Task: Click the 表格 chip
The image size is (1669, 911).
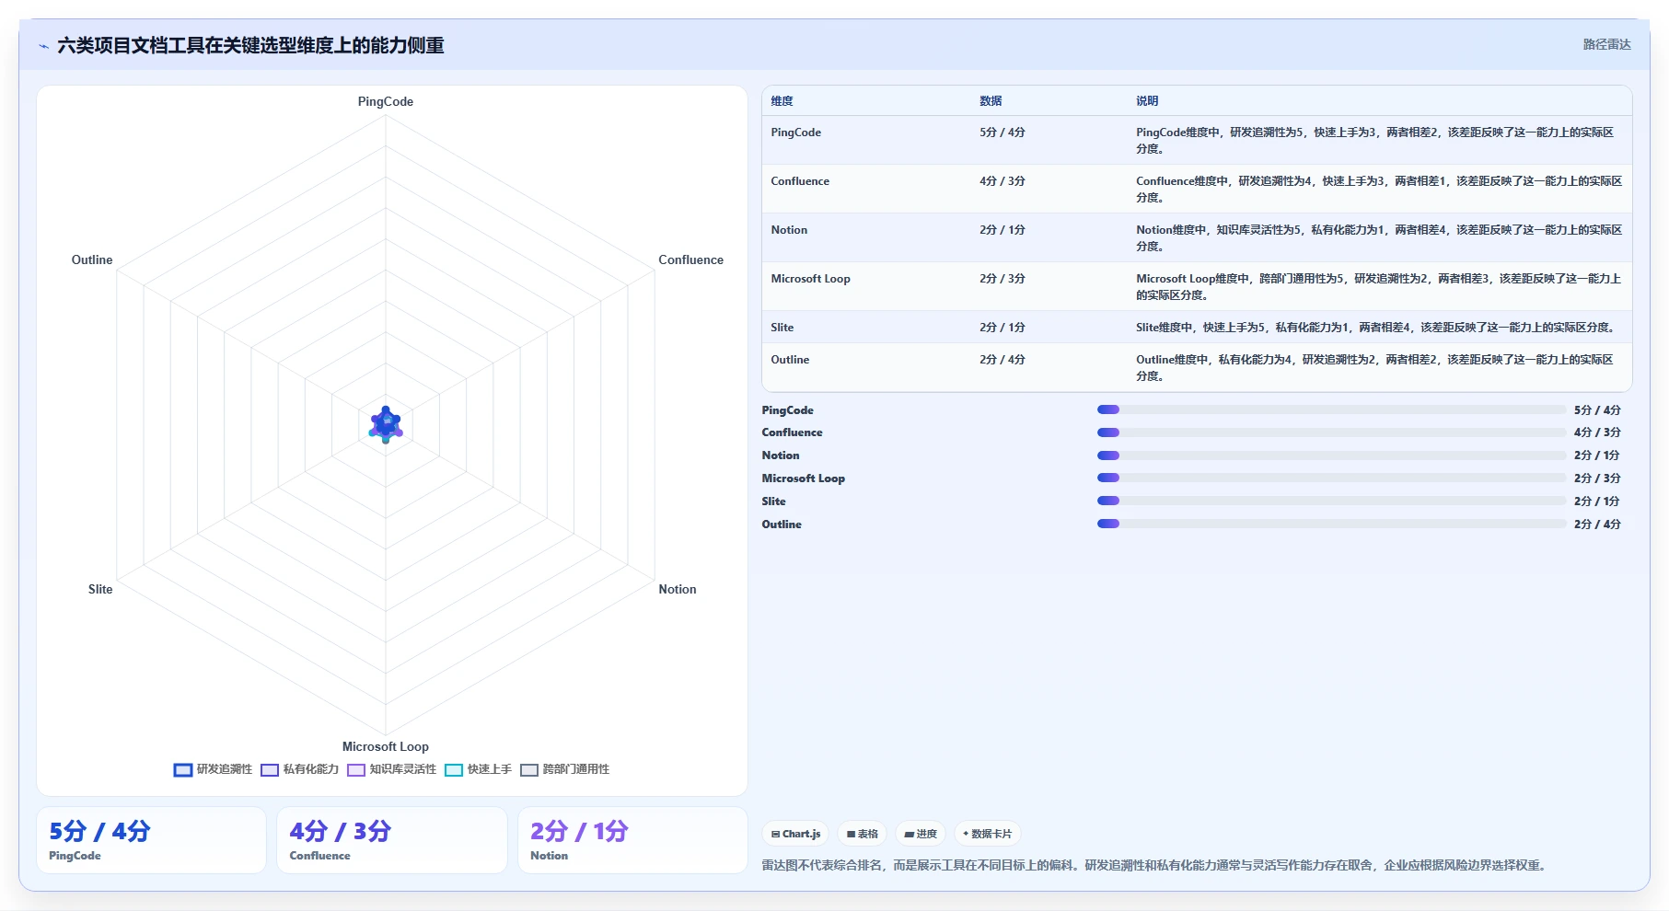Action: pyautogui.click(x=863, y=834)
